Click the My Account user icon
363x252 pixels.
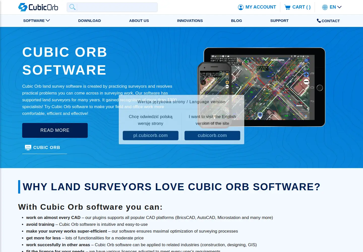coord(241,7)
